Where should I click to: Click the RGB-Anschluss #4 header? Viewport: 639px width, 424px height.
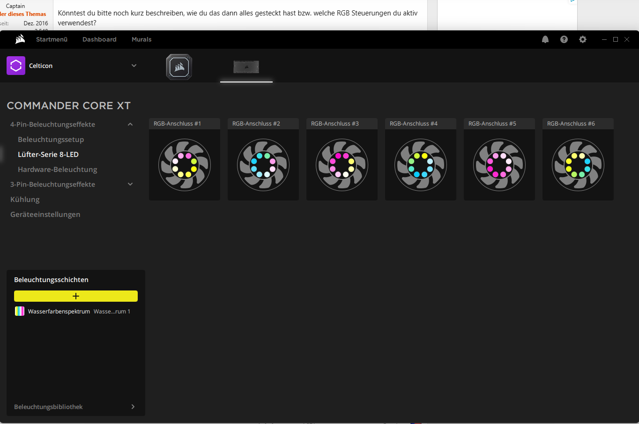[x=421, y=124]
